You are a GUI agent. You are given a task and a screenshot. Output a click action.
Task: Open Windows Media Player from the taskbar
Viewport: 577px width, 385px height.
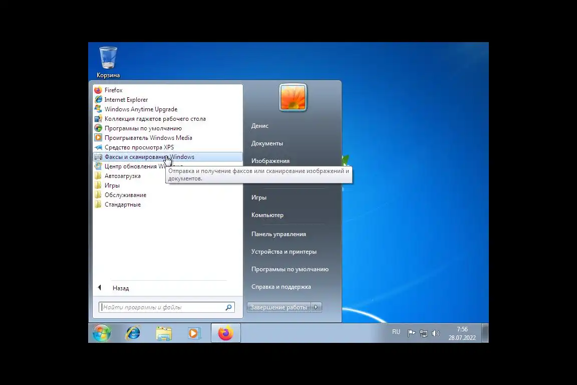coord(194,333)
